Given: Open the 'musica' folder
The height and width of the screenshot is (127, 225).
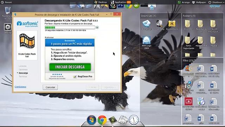Looking at the screenshot, I should tap(214, 42).
